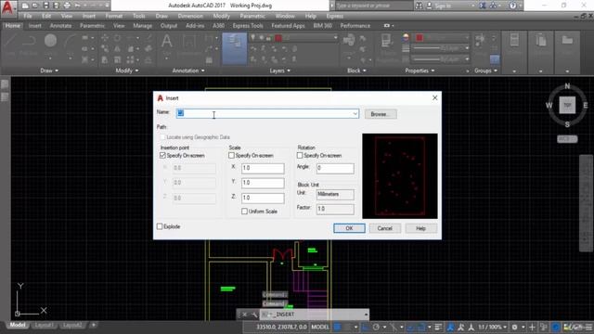The image size is (594, 334).
Task: Click Cancel in the Insert dialog
Action: click(384, 228)
